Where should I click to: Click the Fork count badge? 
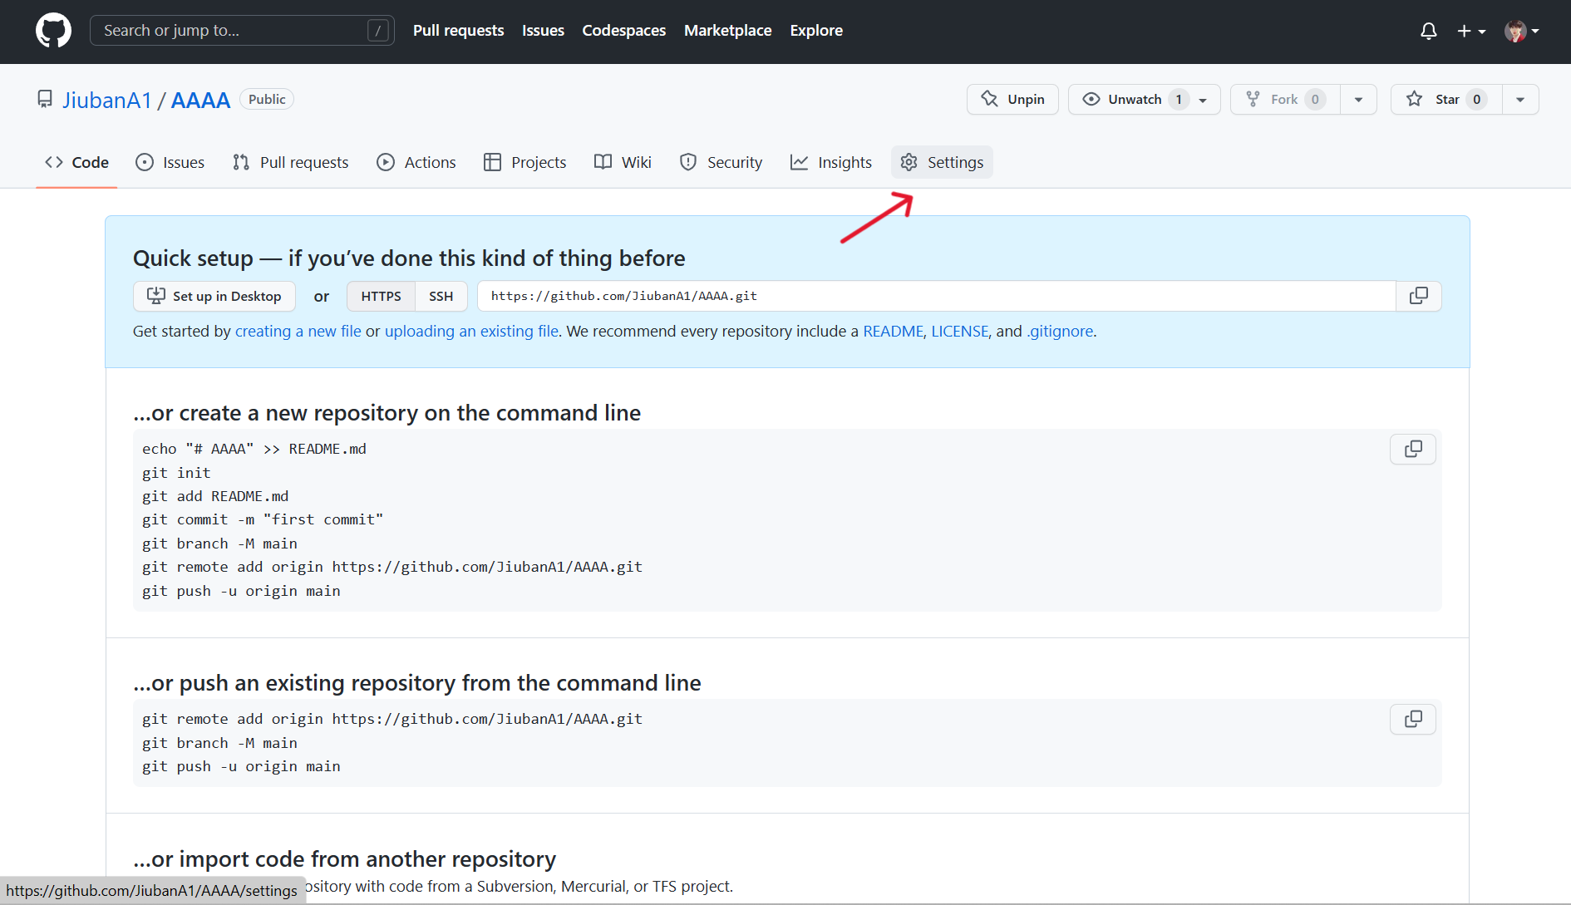[1315, 100]
